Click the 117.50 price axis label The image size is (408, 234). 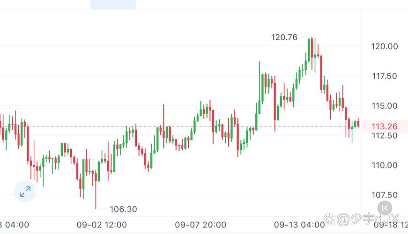pyautogui.click(x=384, y=76)
